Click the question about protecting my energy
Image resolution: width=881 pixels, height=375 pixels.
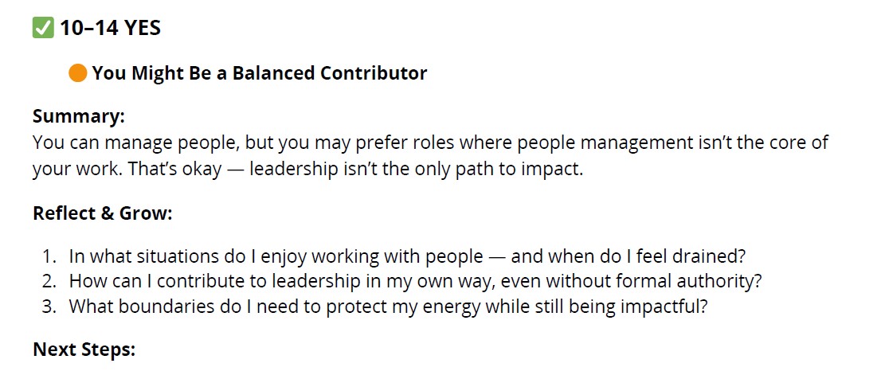pyautogui.click(x=388, y=307)
